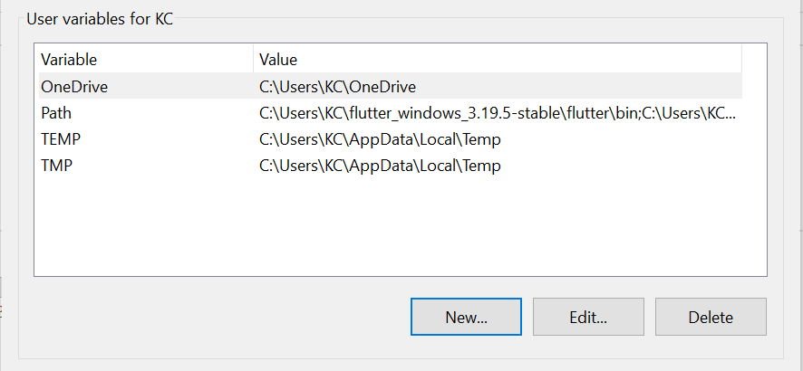Click the empty dialog area left of New...
803x371 pixels.
[x=218, y=318]
